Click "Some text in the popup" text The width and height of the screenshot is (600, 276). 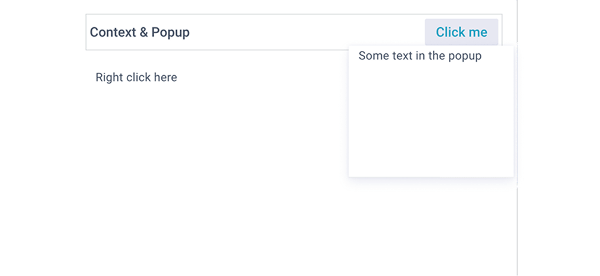pos(420,56)
